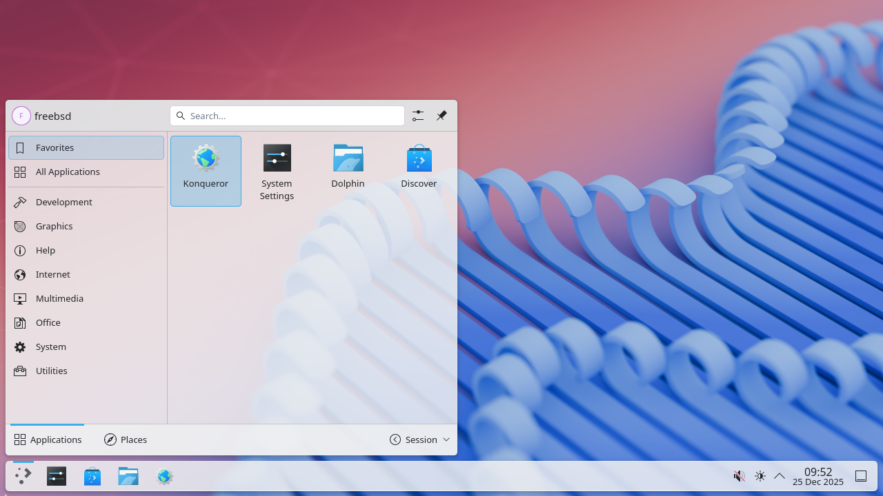Screen dimensions: 883x496
Task: Open the System category
Action: (86, 347)
